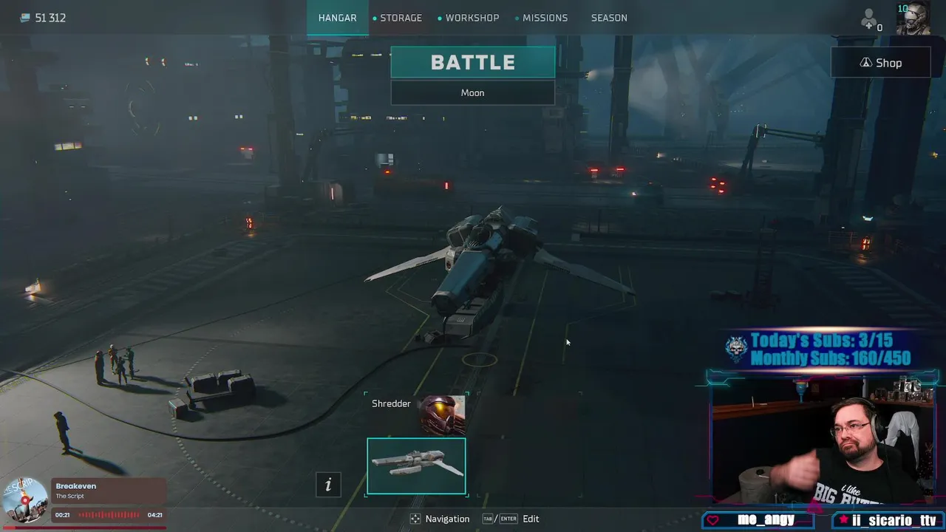The width and height of the screenshot is (946, 532).
Task: Click the star icon next to ii_sicario_ttv
Action: click(x=843, y=520)
